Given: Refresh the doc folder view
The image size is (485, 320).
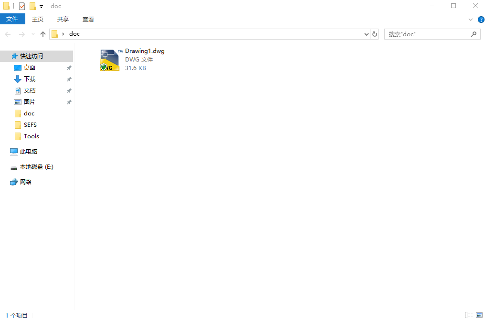Looking at the screenshot, I should [x=375, y=34].
